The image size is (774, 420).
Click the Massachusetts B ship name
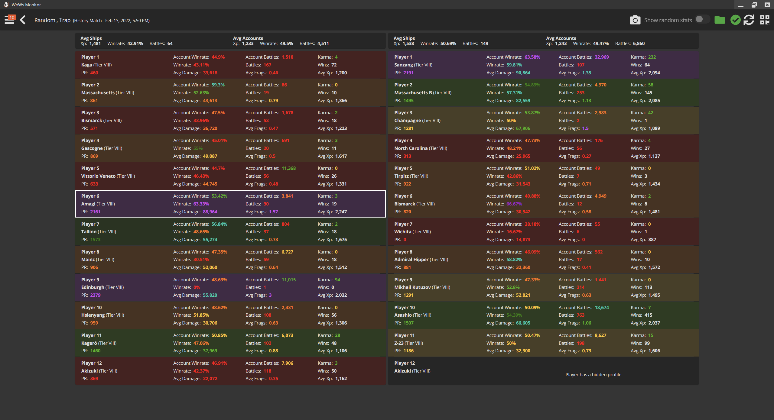(x=413, y=93)
